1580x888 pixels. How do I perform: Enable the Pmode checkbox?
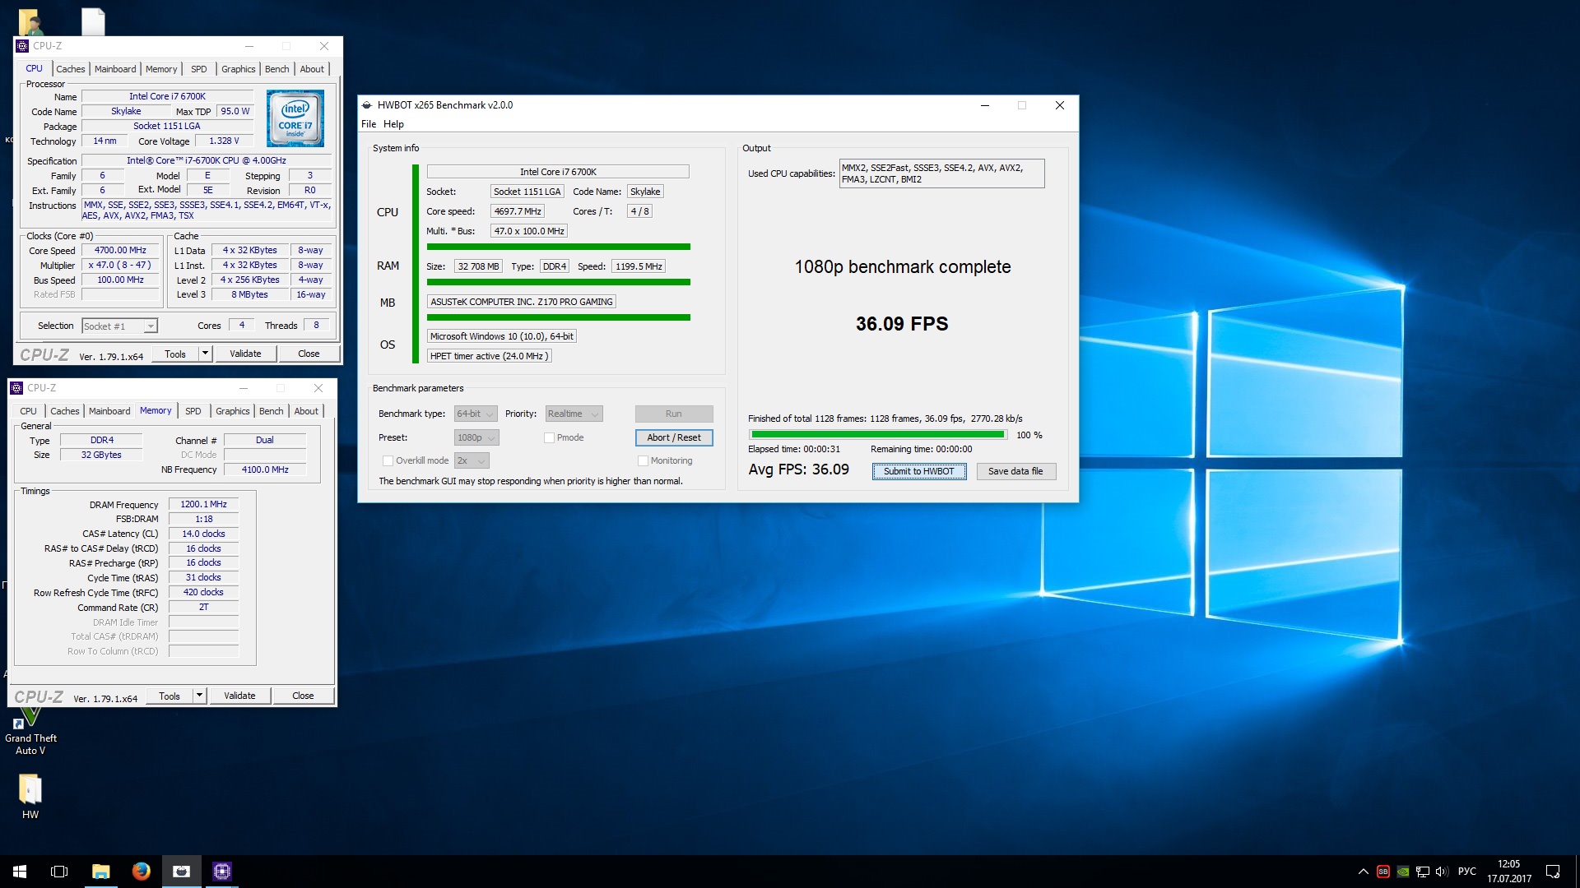click(x=549, y=437)
